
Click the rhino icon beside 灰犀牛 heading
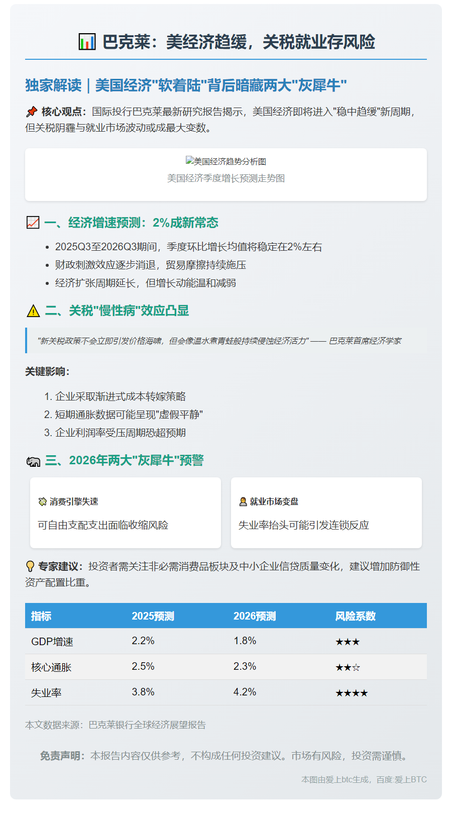click(x=33, y=461)
